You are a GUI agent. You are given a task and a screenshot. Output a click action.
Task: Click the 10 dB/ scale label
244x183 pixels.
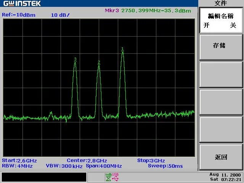coord(60,15)
